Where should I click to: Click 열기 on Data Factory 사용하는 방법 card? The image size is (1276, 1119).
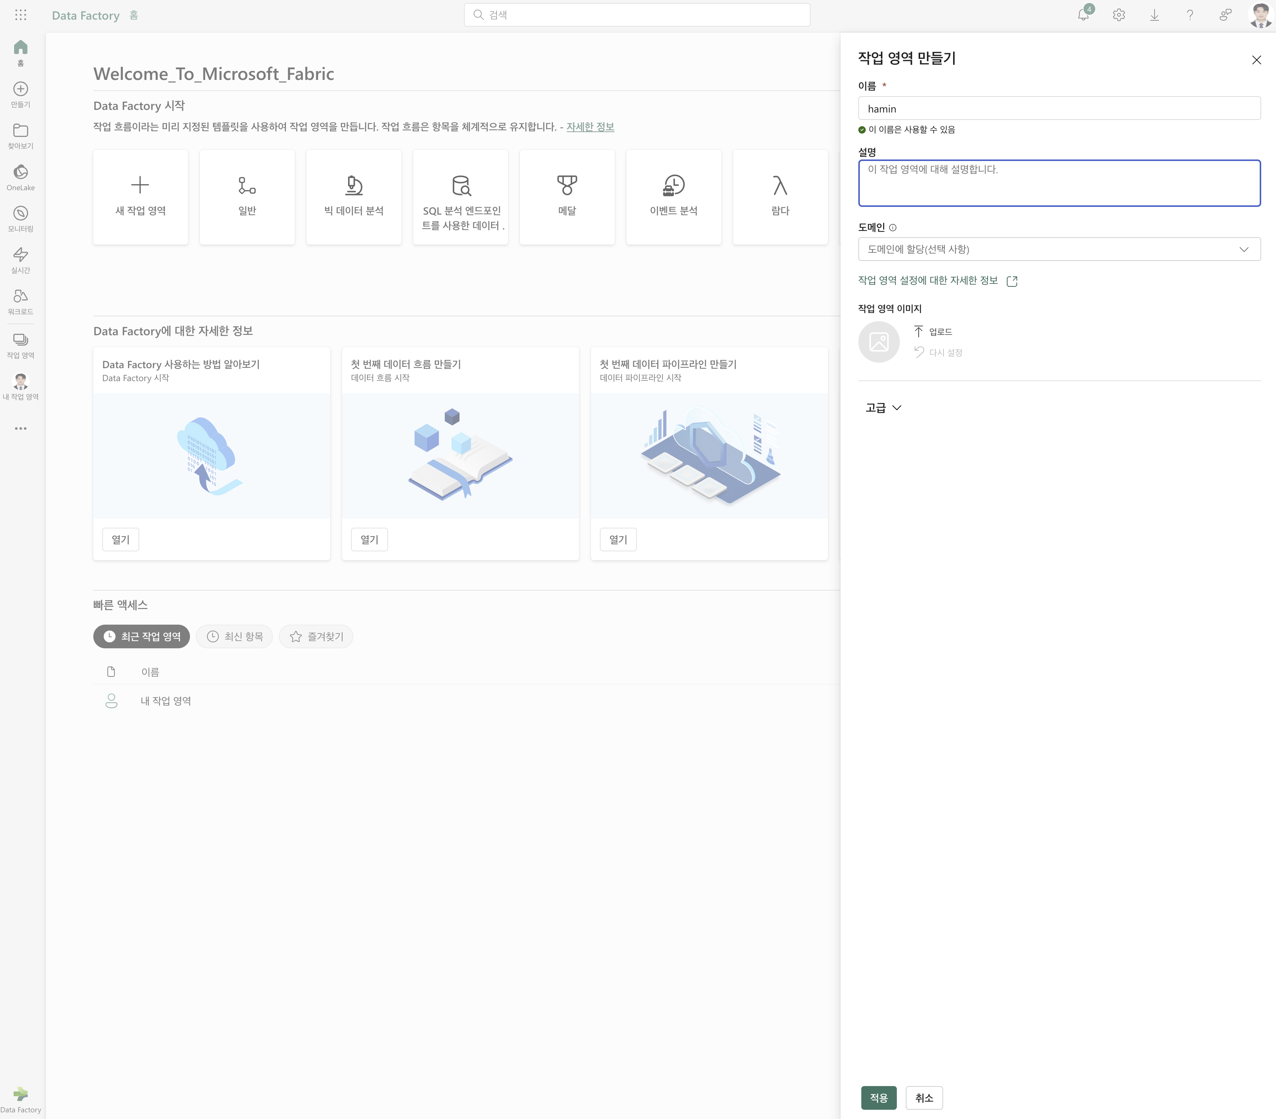point(120,540)
